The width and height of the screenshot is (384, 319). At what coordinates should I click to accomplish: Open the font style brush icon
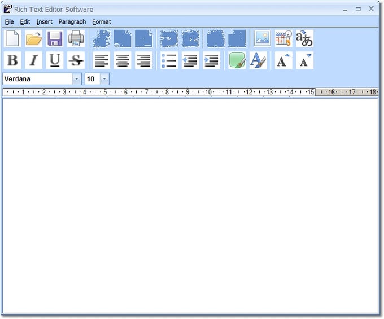point(258,60)
